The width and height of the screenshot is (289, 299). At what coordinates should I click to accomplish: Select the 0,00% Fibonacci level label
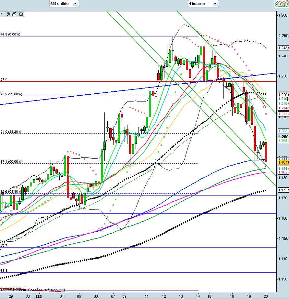[x=10, y=34]
